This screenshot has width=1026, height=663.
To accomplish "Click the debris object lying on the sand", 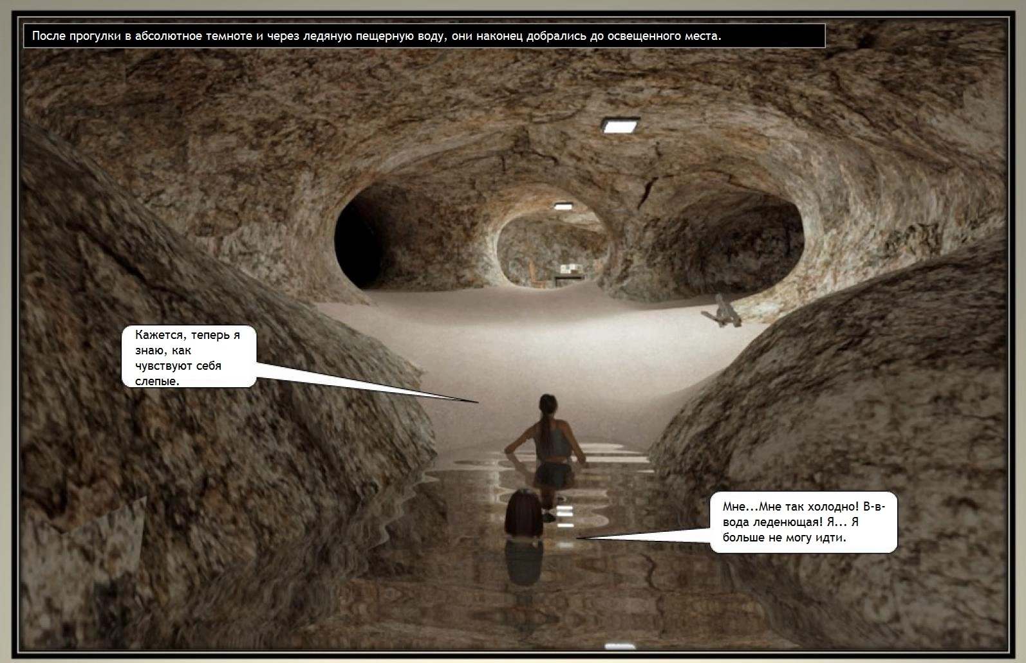I will pos(723,312).
